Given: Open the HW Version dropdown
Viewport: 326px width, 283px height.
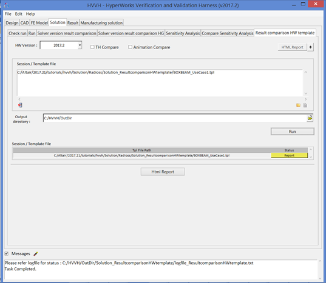Looking at the screenshot, I should (80, 45).
